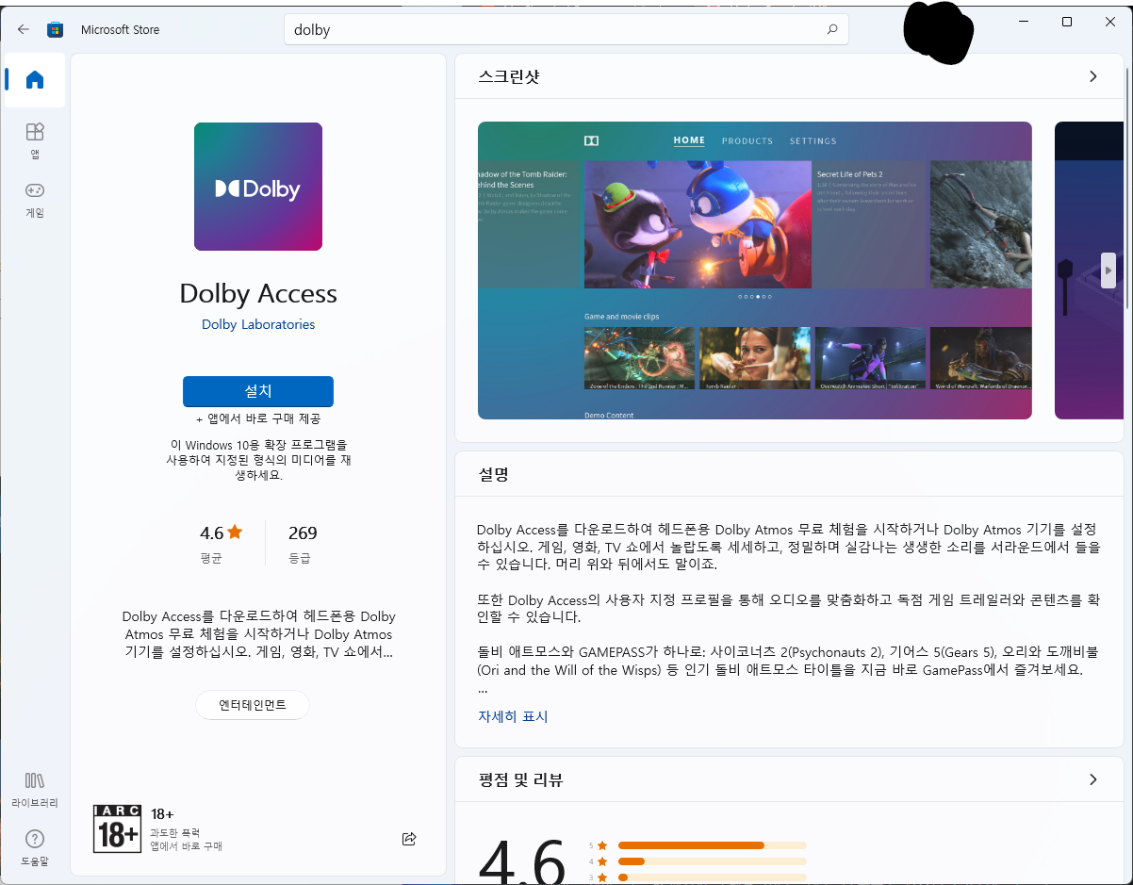Screen dimensions: 1133x885
Task: Minimize the Microsoft Store window
Action: coord(1024,22)
